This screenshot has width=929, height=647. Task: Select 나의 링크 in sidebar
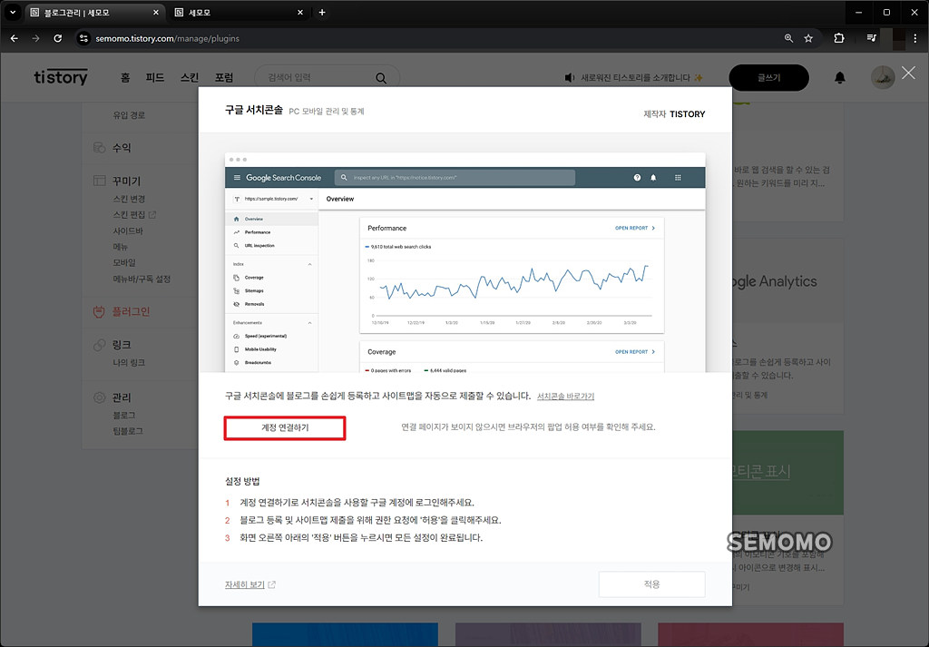[129, 362]
